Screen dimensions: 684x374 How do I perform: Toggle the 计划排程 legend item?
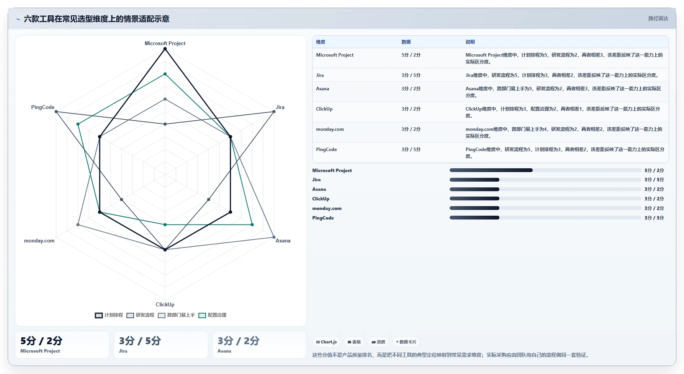109,315
